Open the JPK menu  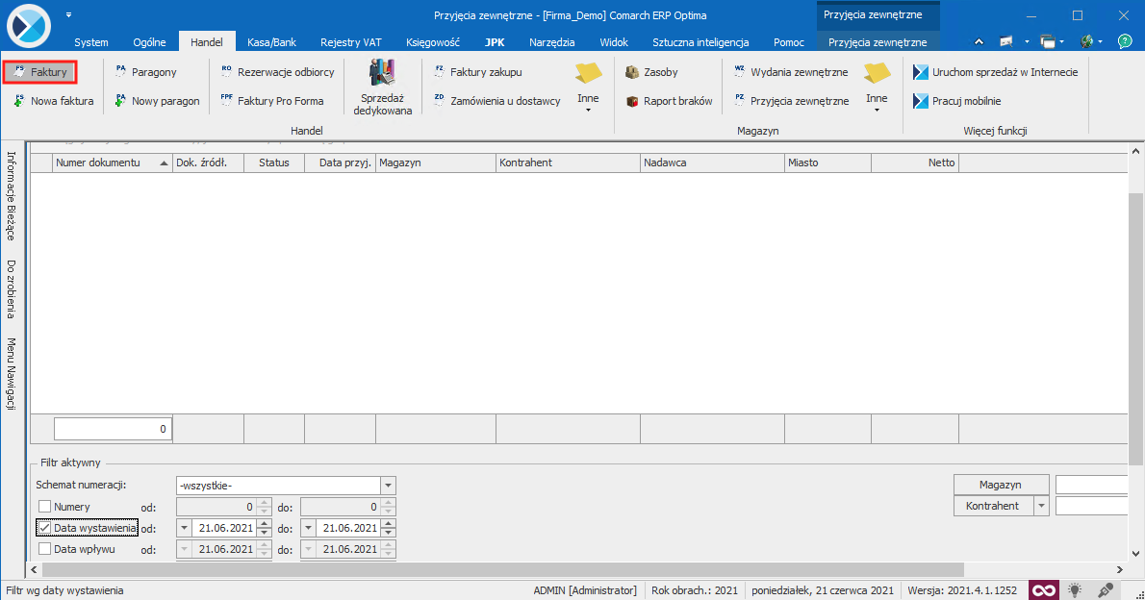click(494, 41)
